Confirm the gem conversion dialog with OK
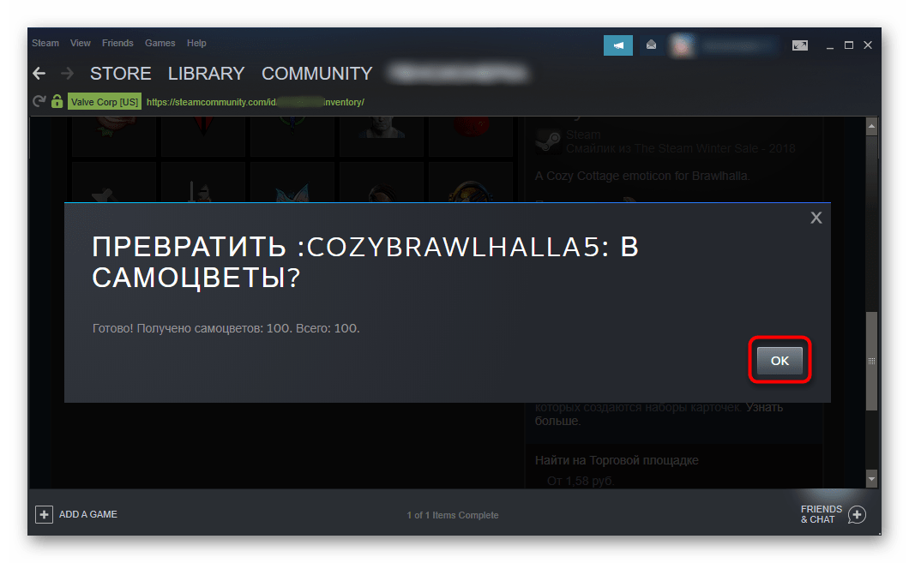This screenshot has width=909, height=563. (780, 360)
